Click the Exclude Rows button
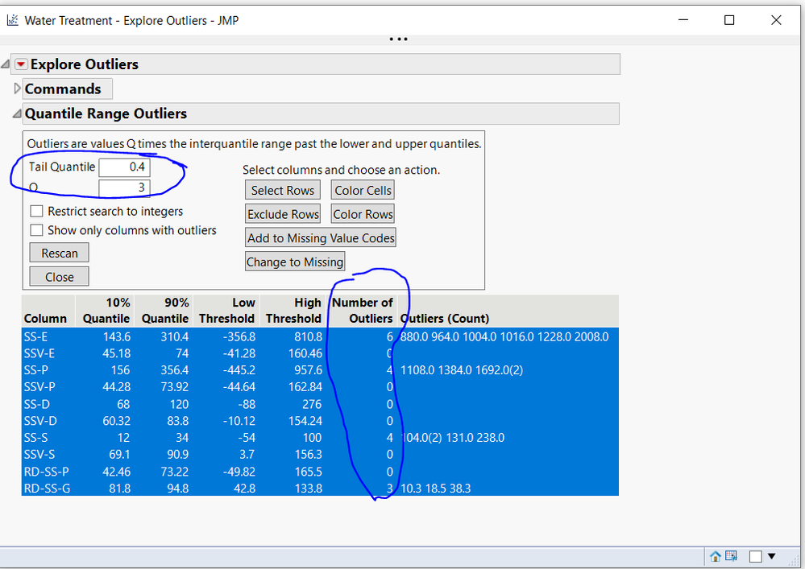 [x=283, y=214]
